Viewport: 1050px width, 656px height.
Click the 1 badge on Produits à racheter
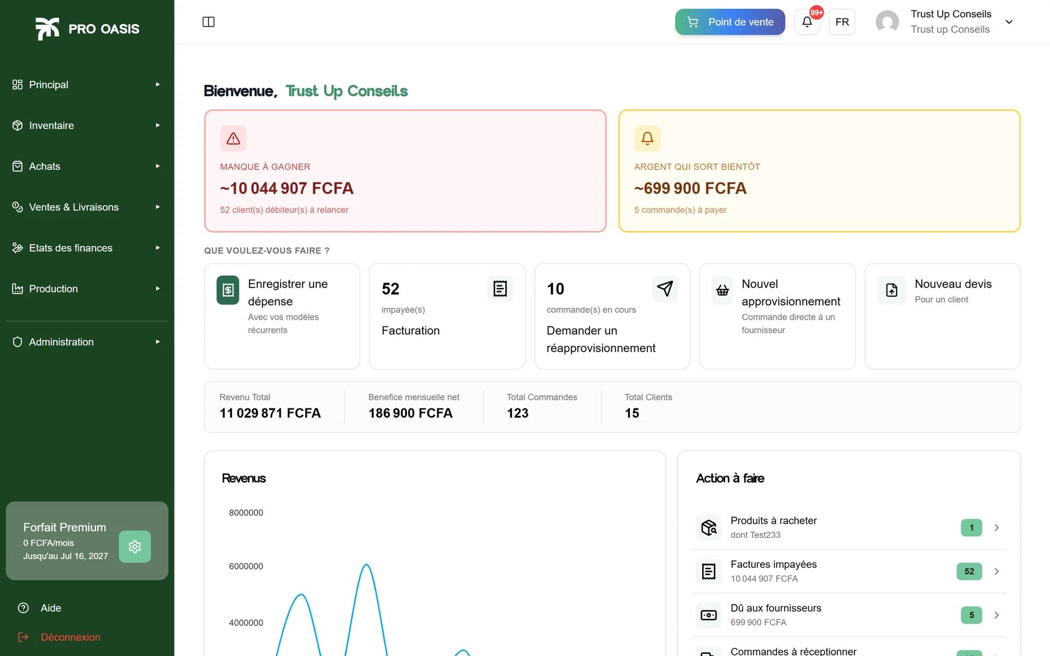971,528
